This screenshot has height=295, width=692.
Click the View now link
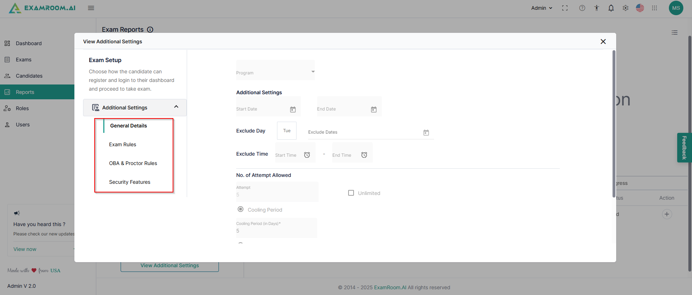(25, 249)
